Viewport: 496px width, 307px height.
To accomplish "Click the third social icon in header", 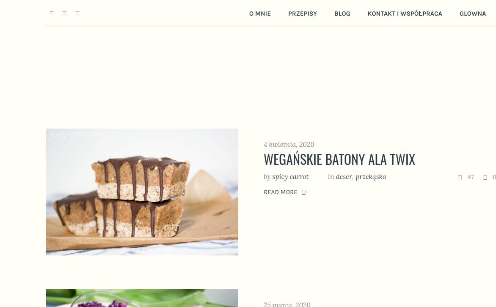I will click(77, 13).
